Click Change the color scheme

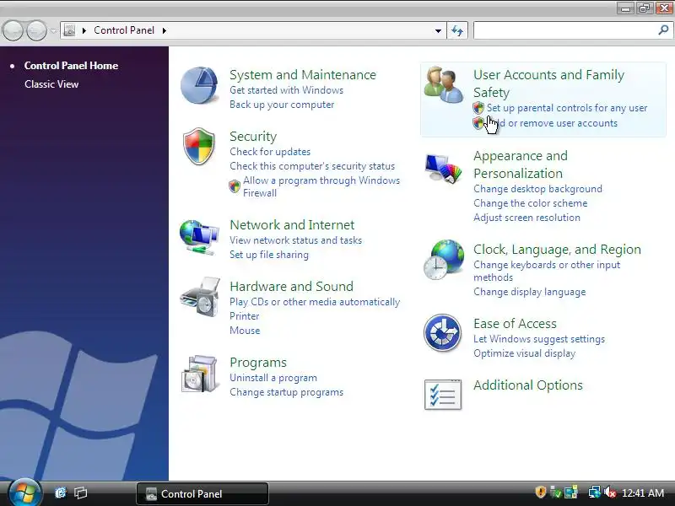[531, 203]
